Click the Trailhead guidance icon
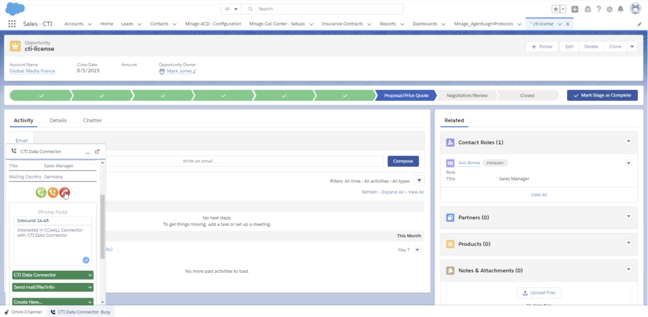Viewport: 648px width, 317px height. [x=588, y=9]
